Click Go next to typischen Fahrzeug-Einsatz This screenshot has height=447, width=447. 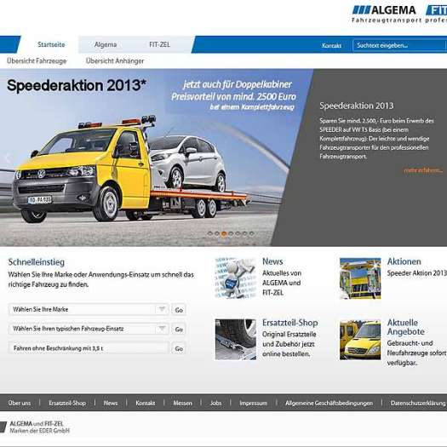point(179,330)
